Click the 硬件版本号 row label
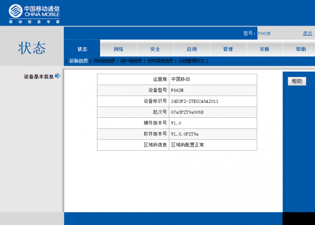The width and height of the screenshot is (315, 225). coord(155,123)
